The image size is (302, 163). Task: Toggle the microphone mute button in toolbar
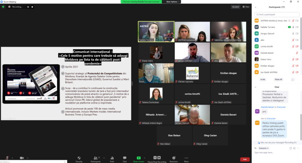pos(7,158)
